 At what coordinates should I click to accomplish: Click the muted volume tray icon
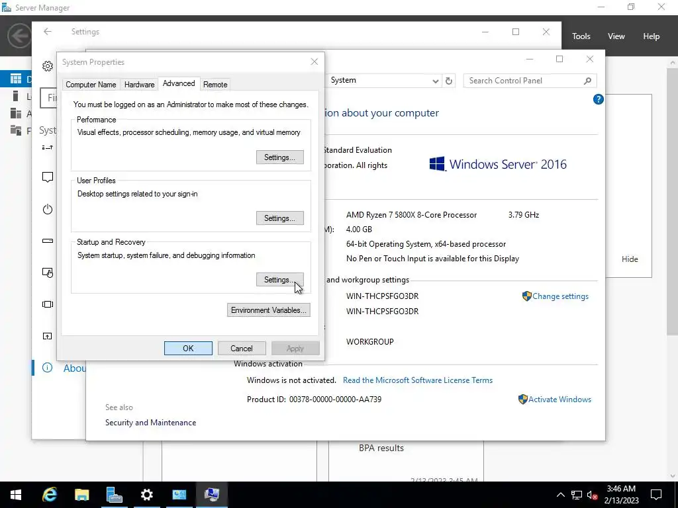(x=593, y=495)
